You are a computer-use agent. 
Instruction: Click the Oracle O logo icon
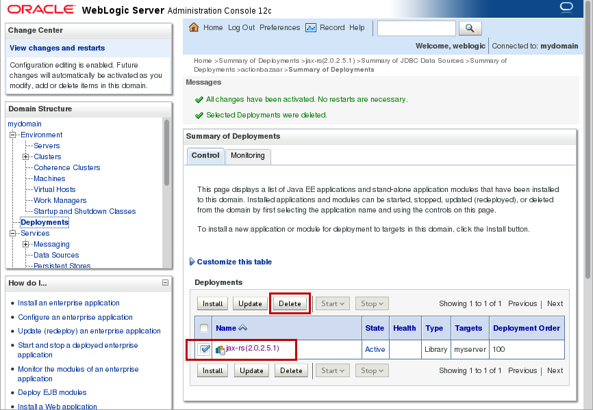pyautogui.click(x=566, y=8)
